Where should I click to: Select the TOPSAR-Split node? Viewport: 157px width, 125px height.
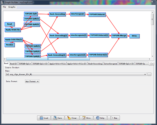click(31, 14)
